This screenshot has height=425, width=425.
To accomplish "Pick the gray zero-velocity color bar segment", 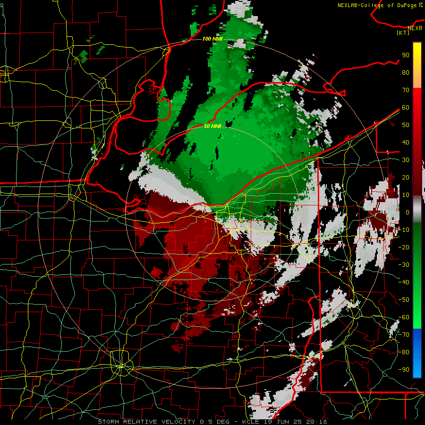I will [417, 209].
